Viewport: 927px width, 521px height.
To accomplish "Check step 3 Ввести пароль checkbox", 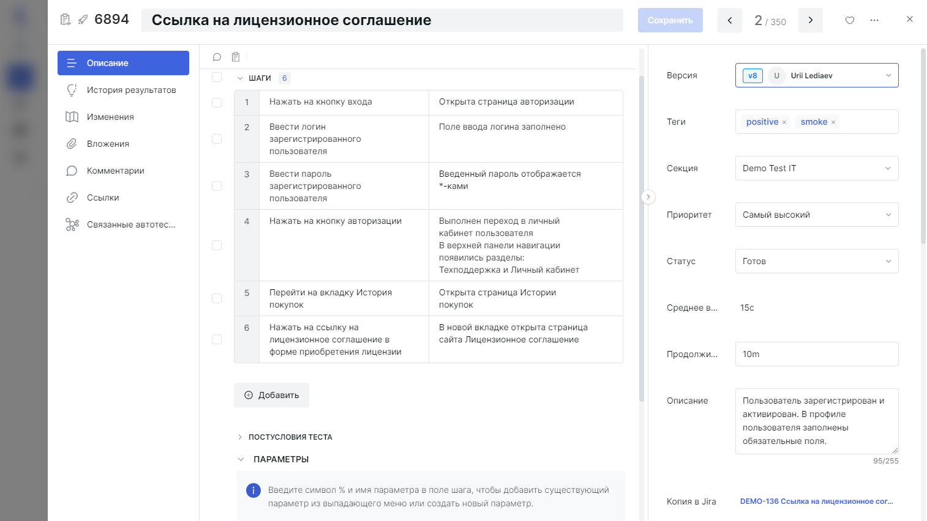I will coord(217,186).
